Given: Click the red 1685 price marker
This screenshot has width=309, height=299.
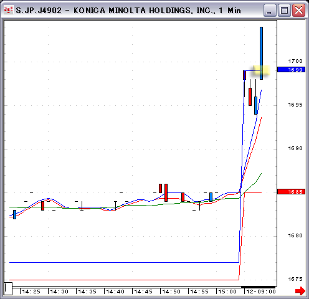Looking at the screenshot, I should [291, 192].
